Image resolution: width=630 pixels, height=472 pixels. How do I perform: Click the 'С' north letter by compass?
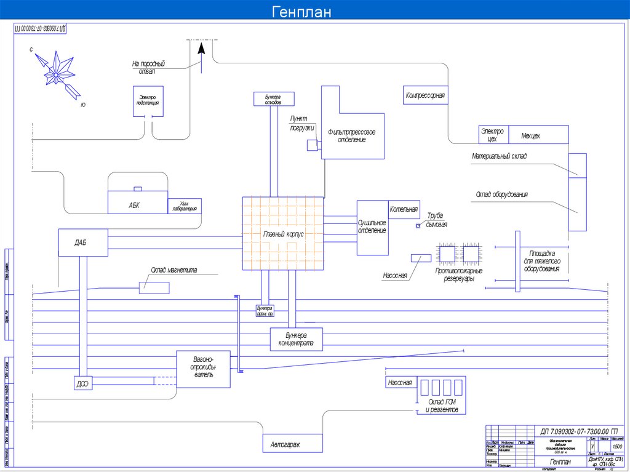(31, 49)
